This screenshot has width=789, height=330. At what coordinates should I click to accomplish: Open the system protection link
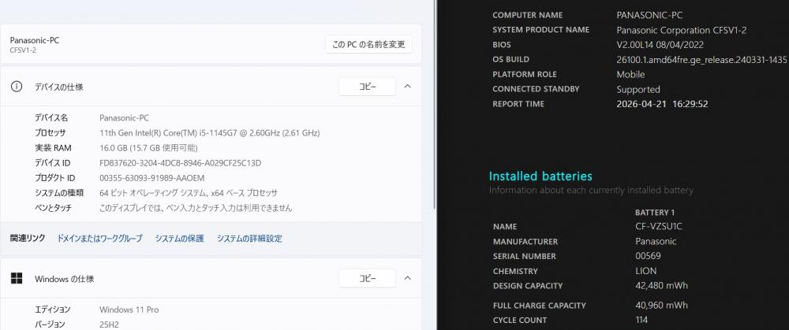pyautogui.click(x=180, y=239)
